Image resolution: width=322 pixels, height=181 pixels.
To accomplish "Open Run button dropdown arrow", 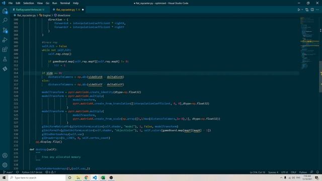I will coord(302,10).
